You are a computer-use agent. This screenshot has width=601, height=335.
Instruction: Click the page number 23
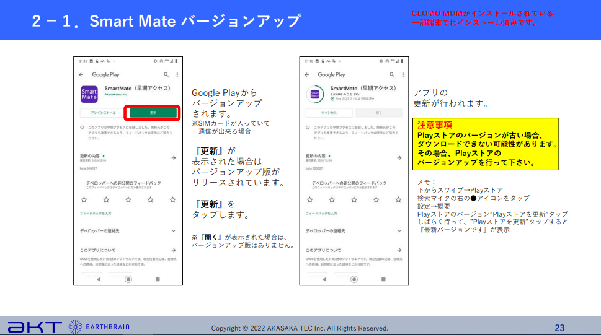point(559,328)
